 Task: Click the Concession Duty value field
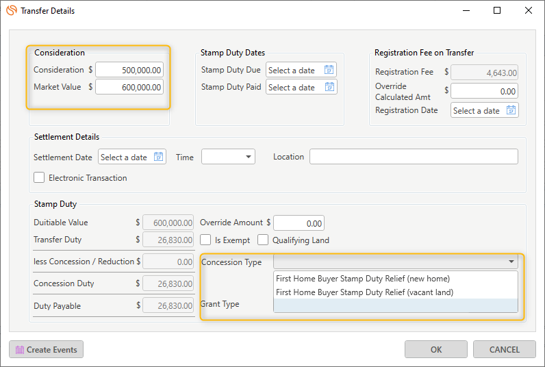click(168, 283)
